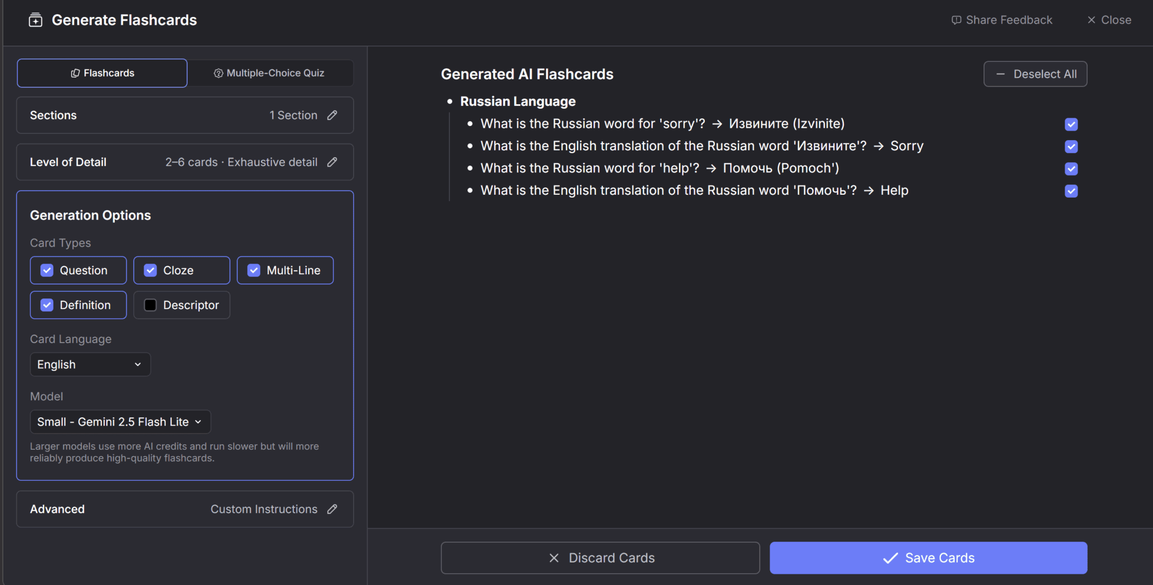The image size is (1153, 585).
Task: Expand the Small - Gemini 2.5 Flash Lite chevron
Action: pos(198,421)
